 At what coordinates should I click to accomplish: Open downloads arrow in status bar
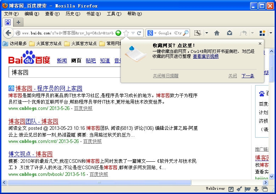pyautogui.click(x=256, y=189)
